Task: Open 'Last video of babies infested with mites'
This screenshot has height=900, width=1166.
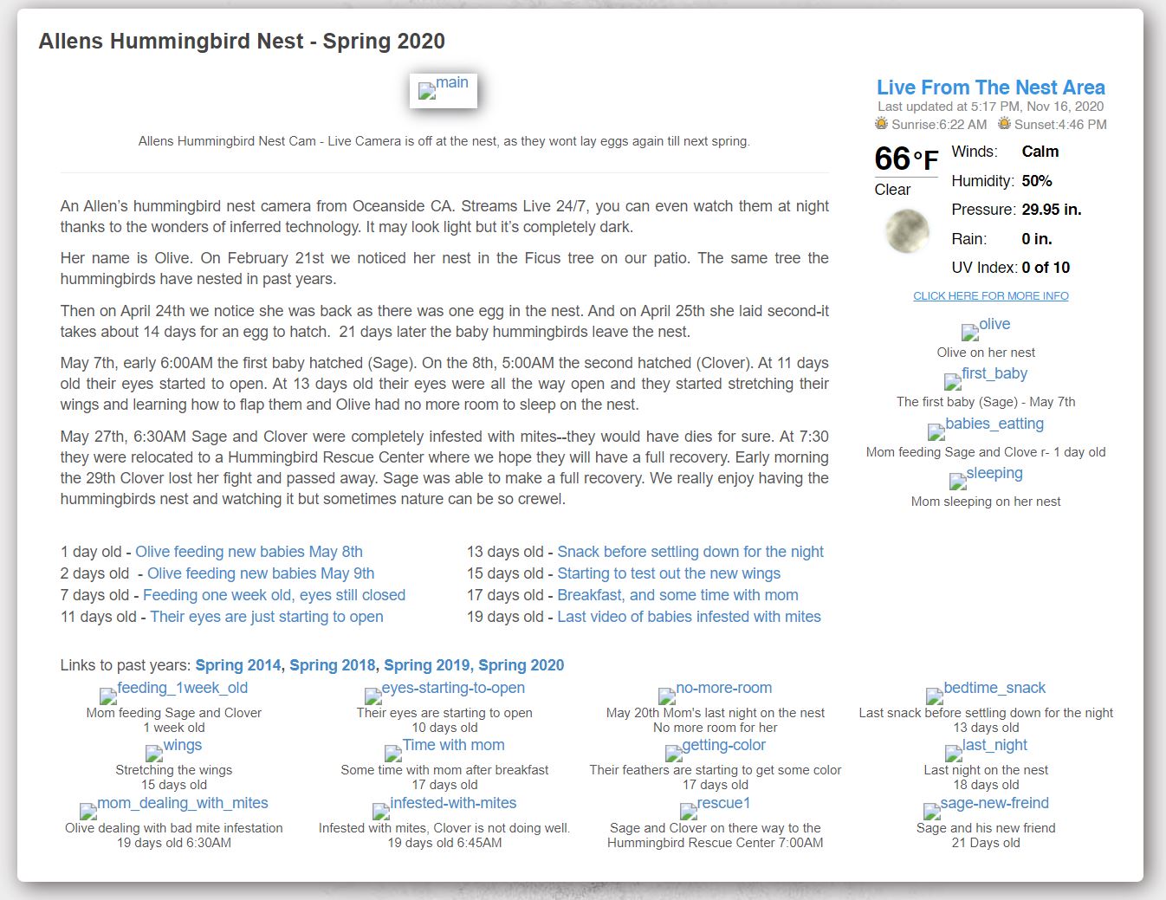Action: click(689, 617)
